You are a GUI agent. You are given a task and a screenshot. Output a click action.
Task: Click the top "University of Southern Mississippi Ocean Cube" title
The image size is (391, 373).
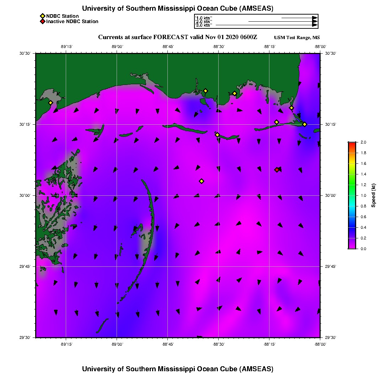tap(178, 9)
